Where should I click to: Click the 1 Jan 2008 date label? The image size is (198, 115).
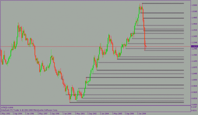pyautogui.click(x=142, y=114)
